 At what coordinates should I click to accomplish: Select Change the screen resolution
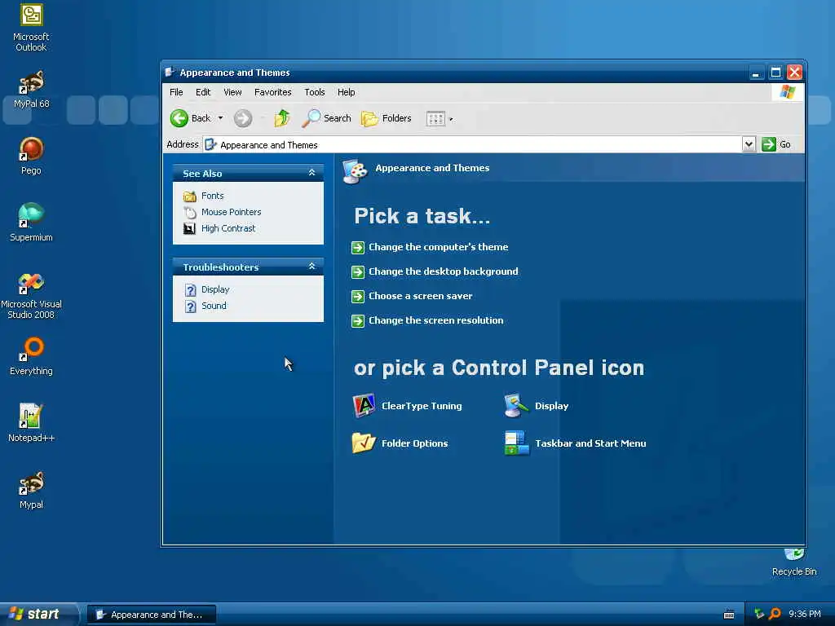(435, 320)
